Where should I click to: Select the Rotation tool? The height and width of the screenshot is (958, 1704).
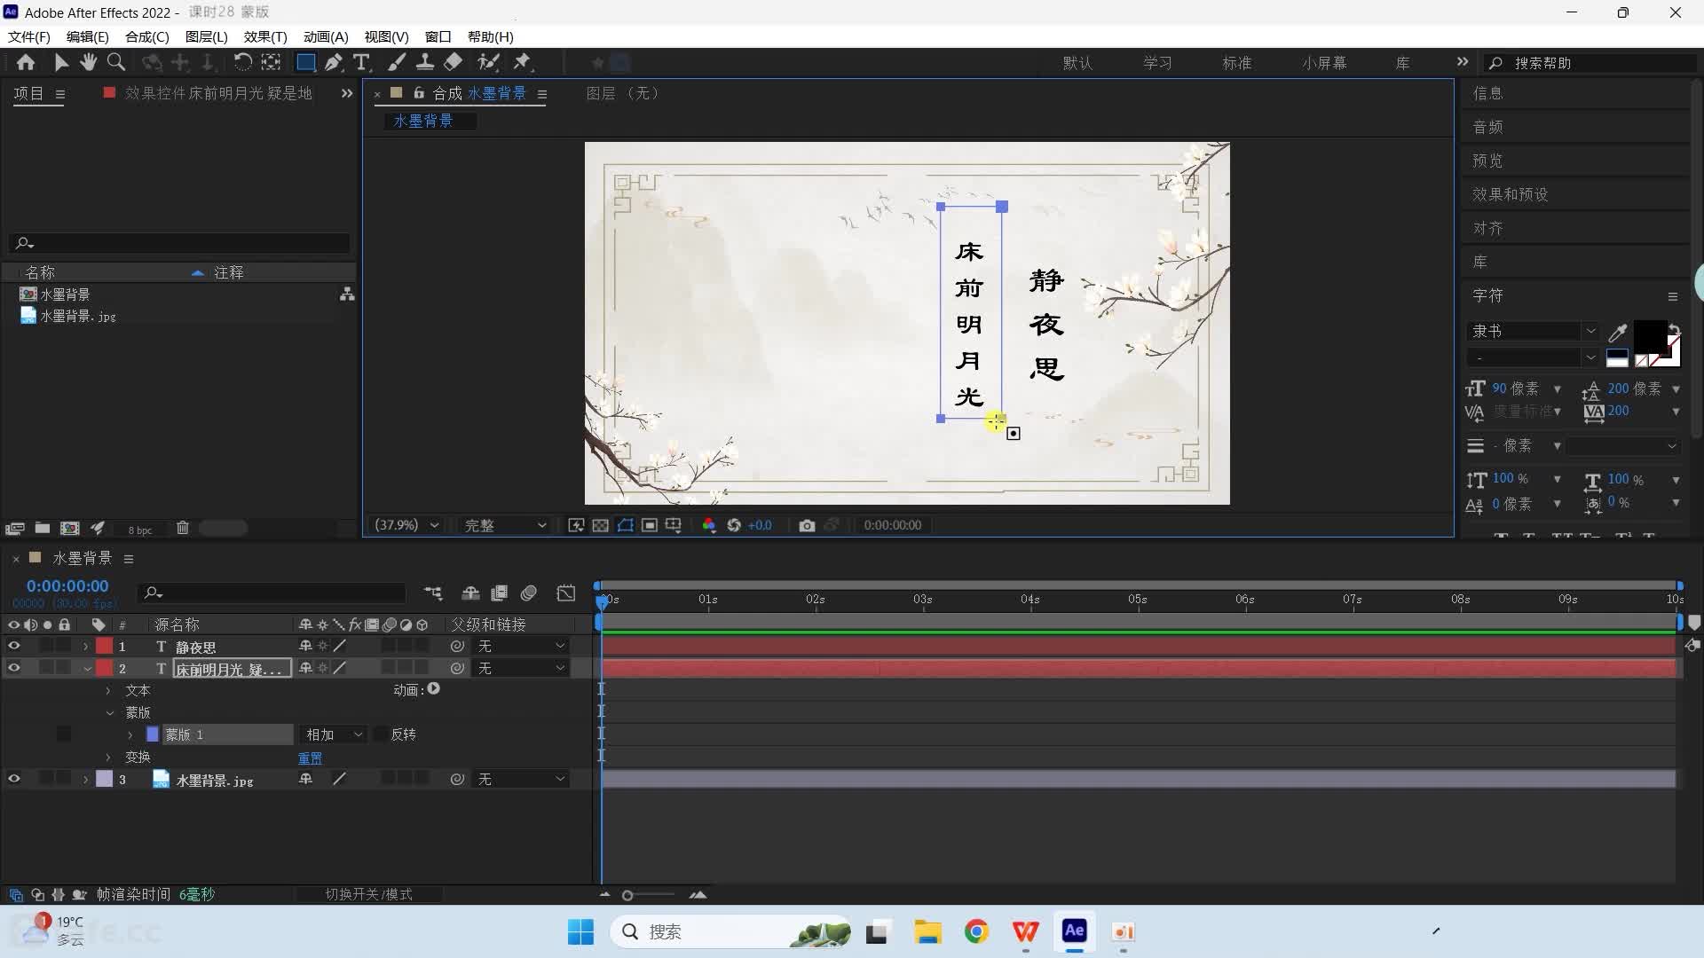[x=242, y=62]
